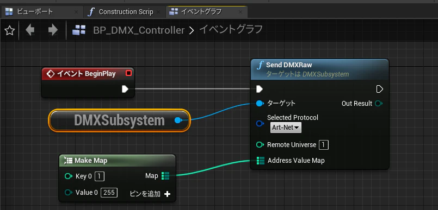Click the Selected Protocol input pin
The width and height of the screenshot is (438, 210).
tap(260, 123)
